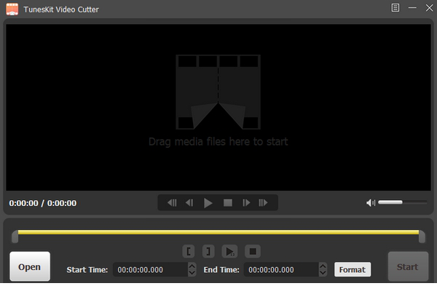Screen dimensions: 437x294
Task: Adjust the volume slider
Action: (x=403, y=202)
